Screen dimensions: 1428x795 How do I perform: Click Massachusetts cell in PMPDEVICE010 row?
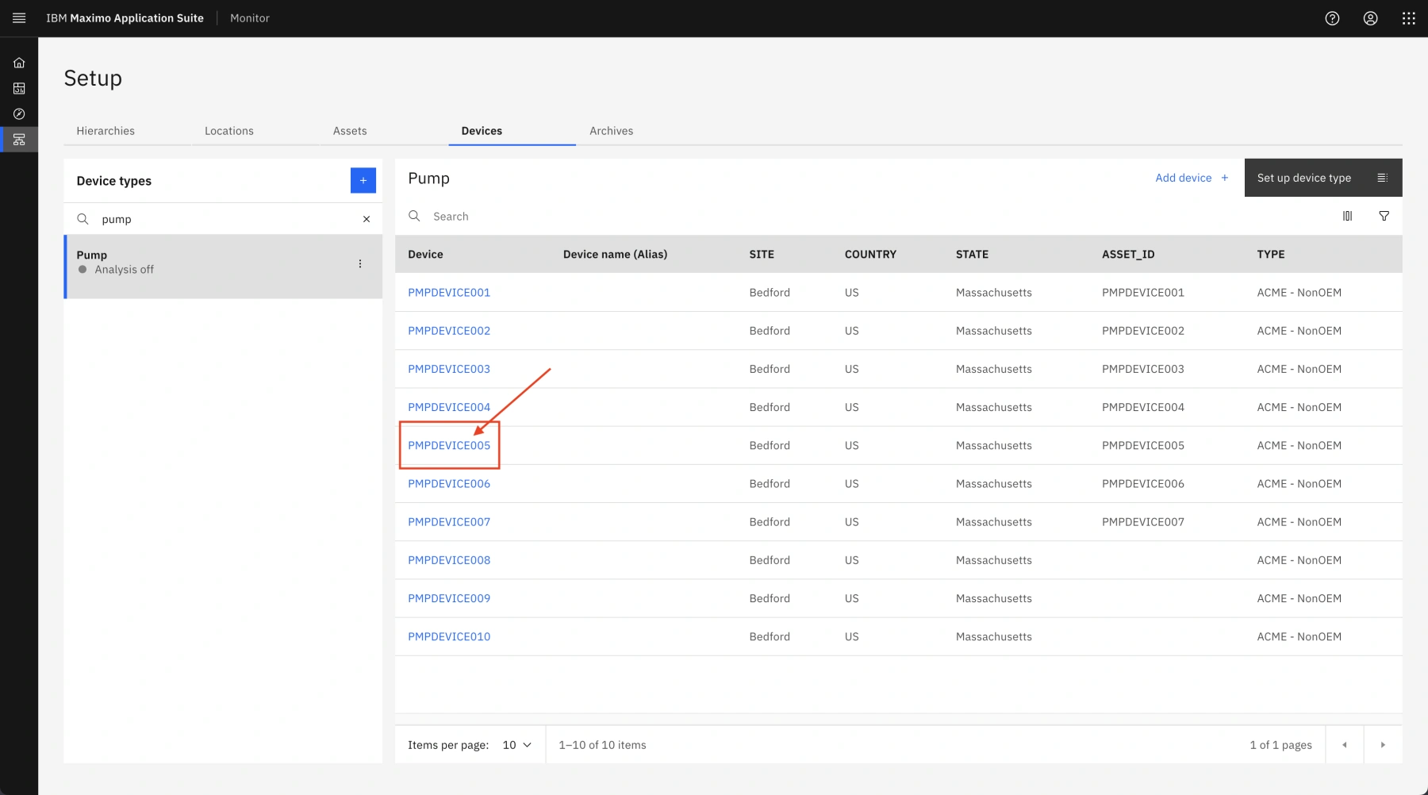(993, 636)
